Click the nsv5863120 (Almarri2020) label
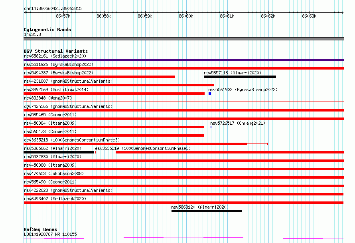Viewport: 355px width, 243px height. [x=200, y=207]
